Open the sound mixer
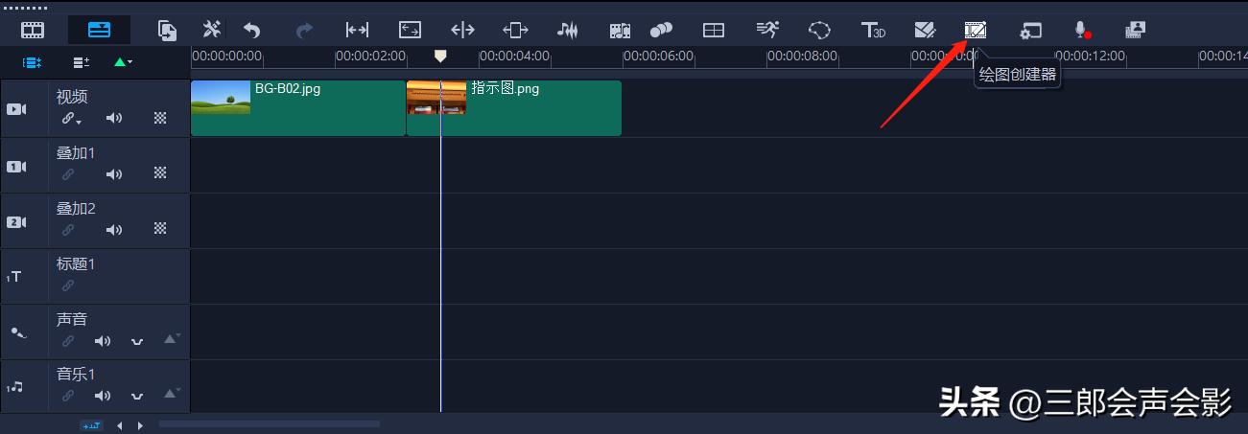This screenshot has width=1248, height=434. click(x=568, y=31)
